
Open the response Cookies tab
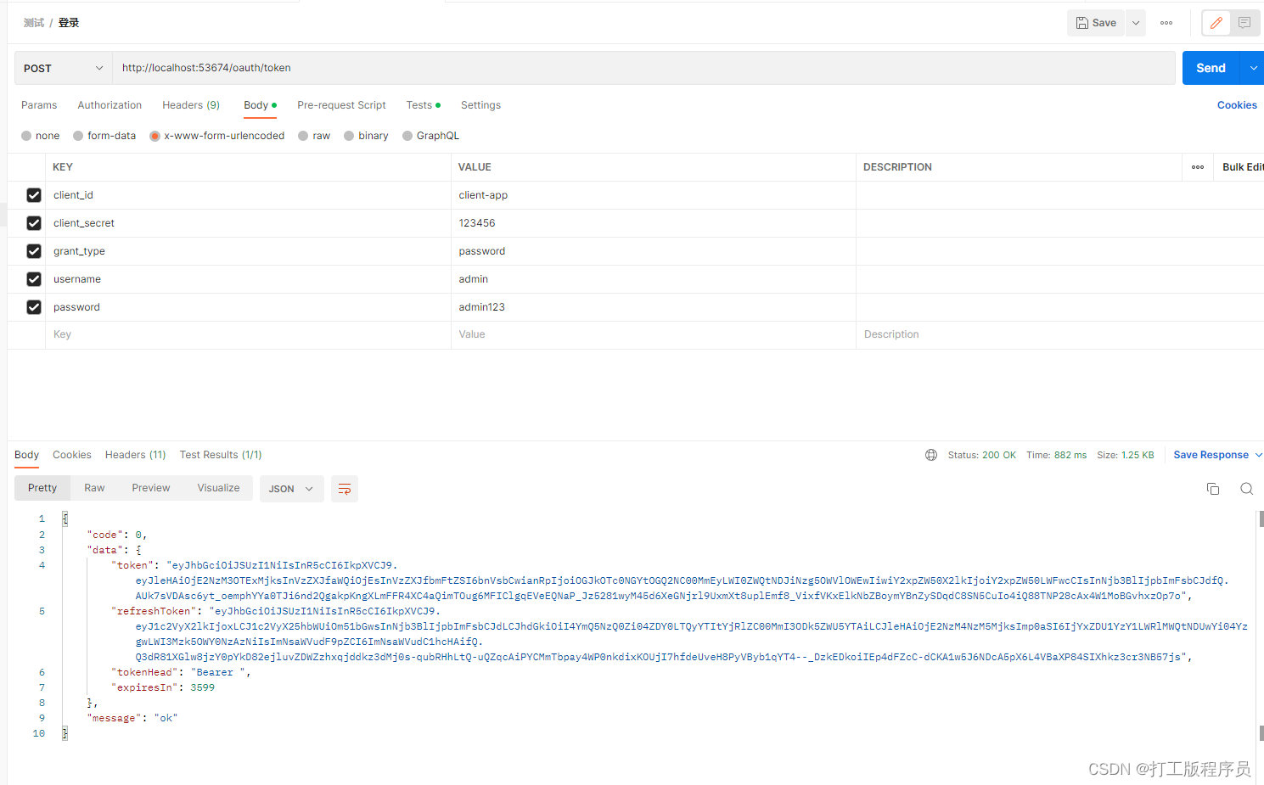click(72, 455)
